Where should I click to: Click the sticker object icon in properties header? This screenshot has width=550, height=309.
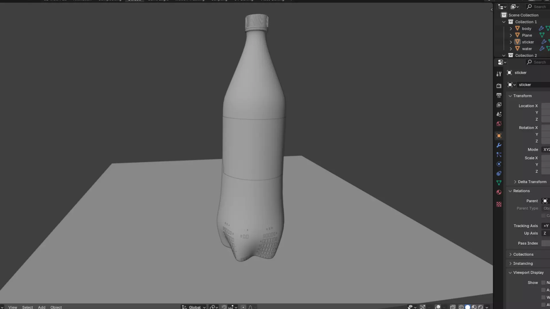[x=509, y=73]
